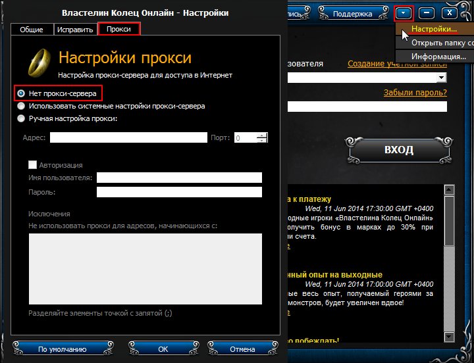Screen dimensions: 474x363
Task: Click the proxy Имя пользователя field
Action: click(x=179, y=178)
